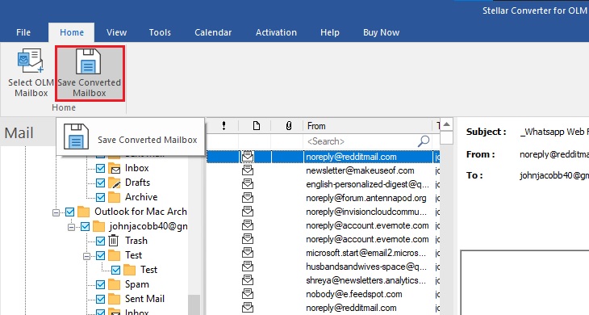Sort by importance exclamation column

pyautogui.click(x=223, y=126)
